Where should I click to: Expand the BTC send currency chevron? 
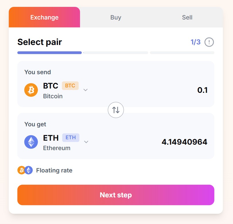coord(86,90)
